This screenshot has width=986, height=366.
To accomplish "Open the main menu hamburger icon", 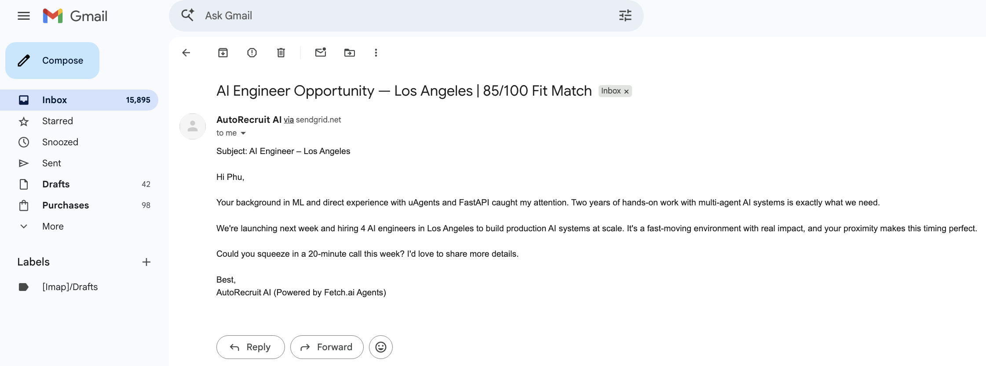I will click(x=24, y=16).
